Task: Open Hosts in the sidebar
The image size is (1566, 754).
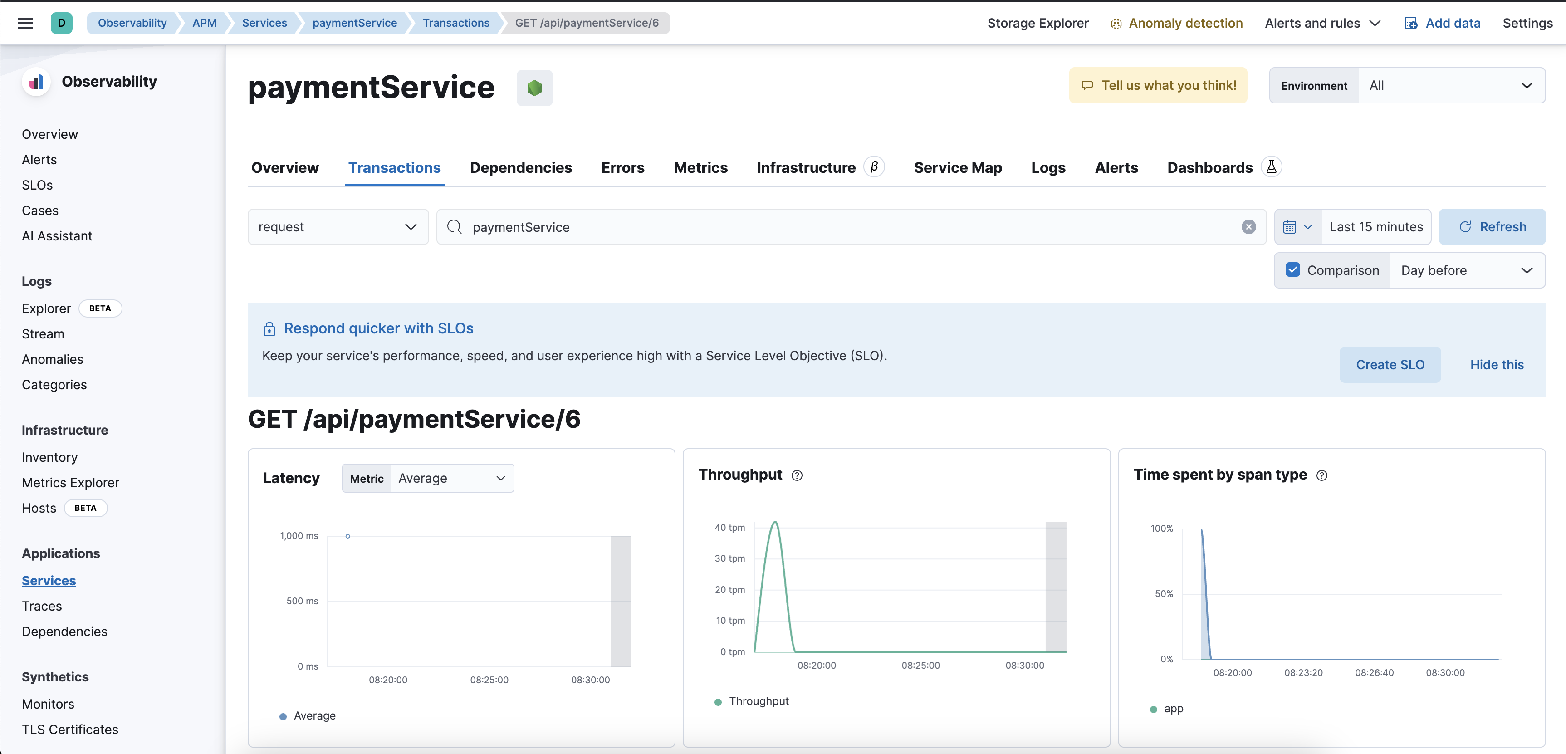Action: tap(39, 509)
